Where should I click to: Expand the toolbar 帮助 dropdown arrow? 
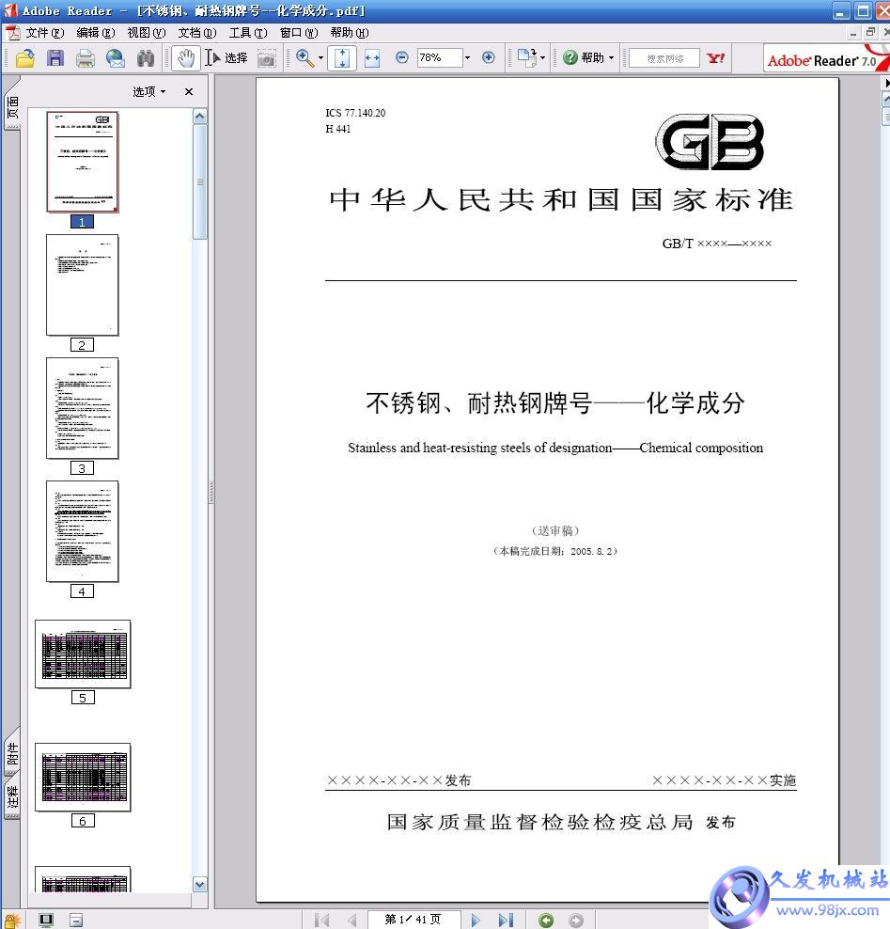[612, 57]
